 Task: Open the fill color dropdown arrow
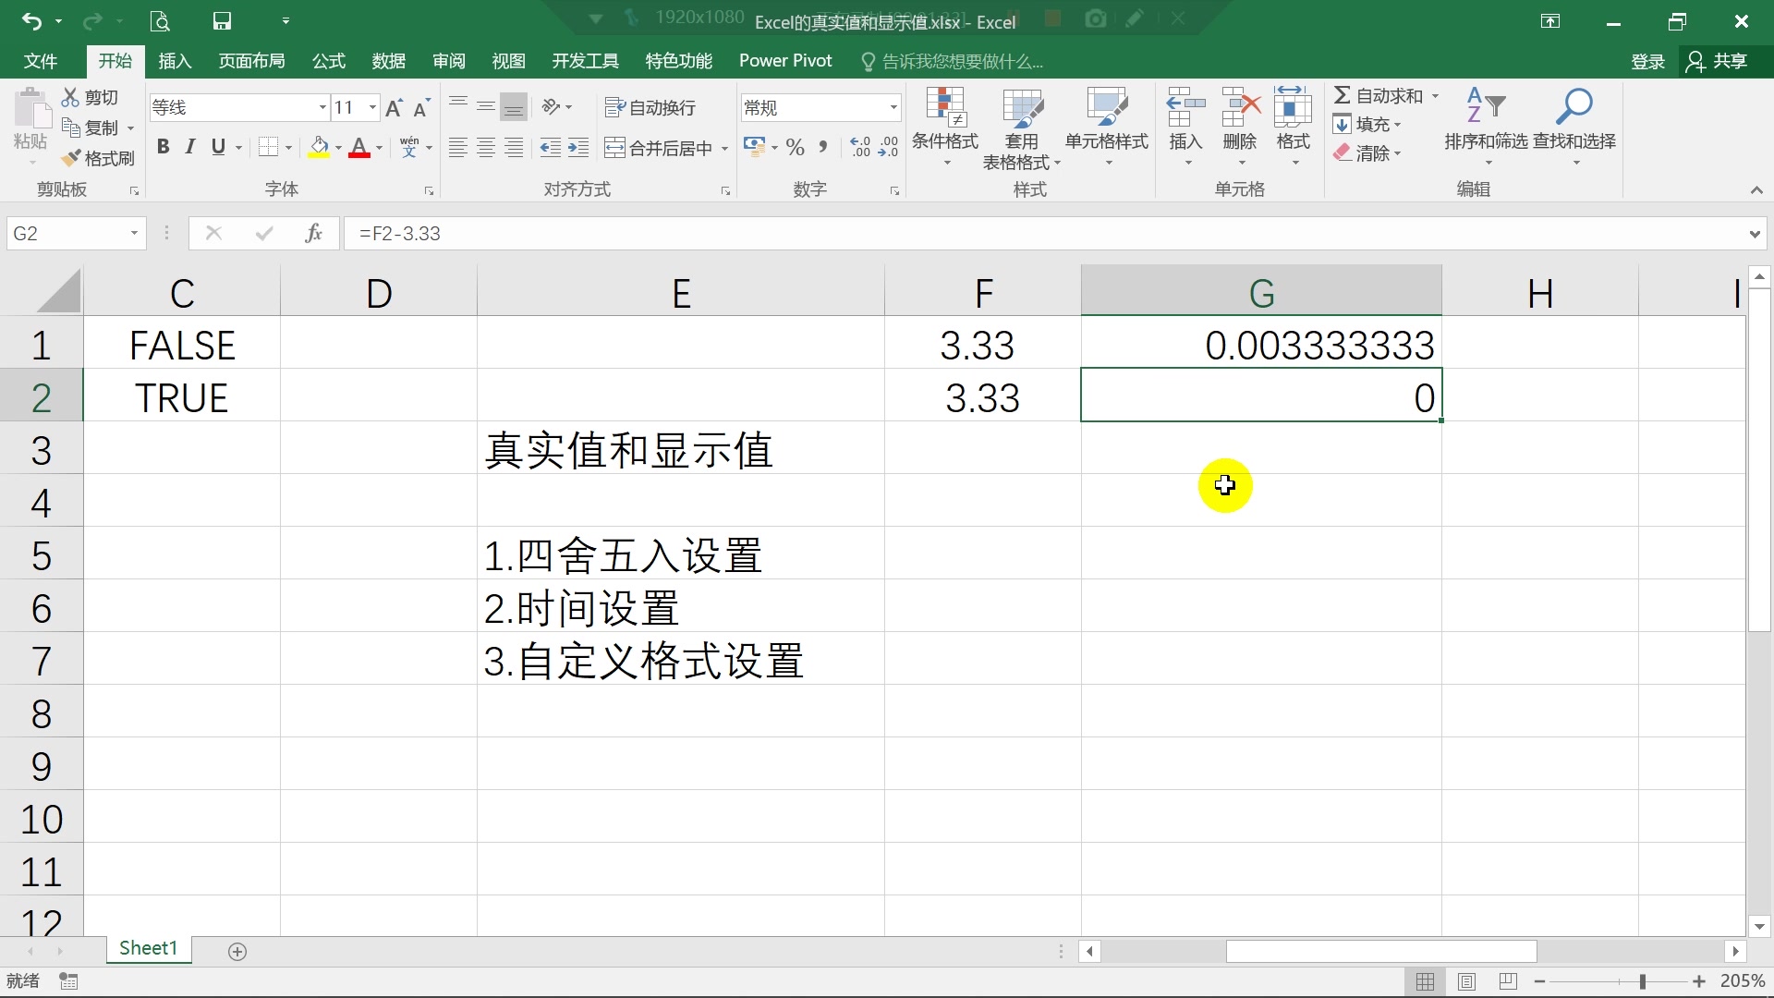(x=337, y=146)
